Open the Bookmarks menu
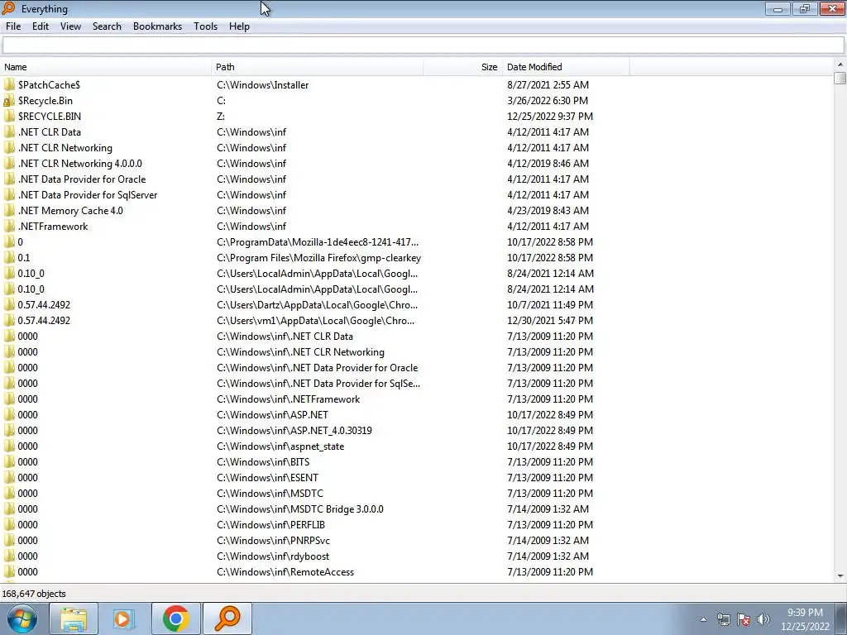This screenshot has height=635, width=847. [157, 26]
